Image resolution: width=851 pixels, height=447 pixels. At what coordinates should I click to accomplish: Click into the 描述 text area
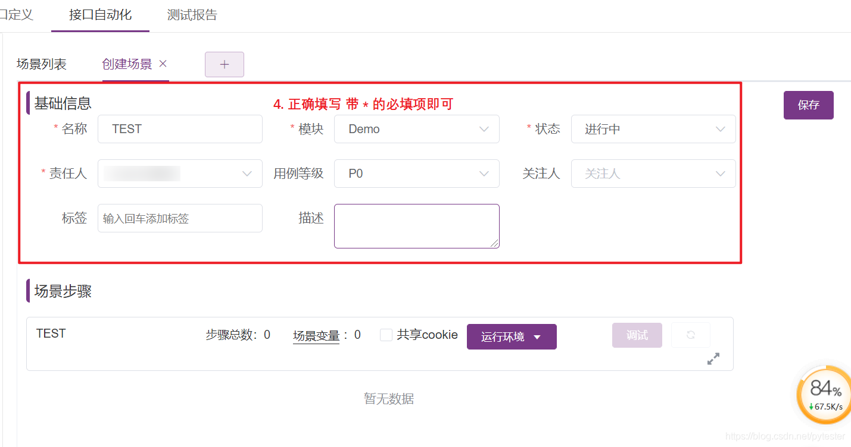tap(416, 226)
